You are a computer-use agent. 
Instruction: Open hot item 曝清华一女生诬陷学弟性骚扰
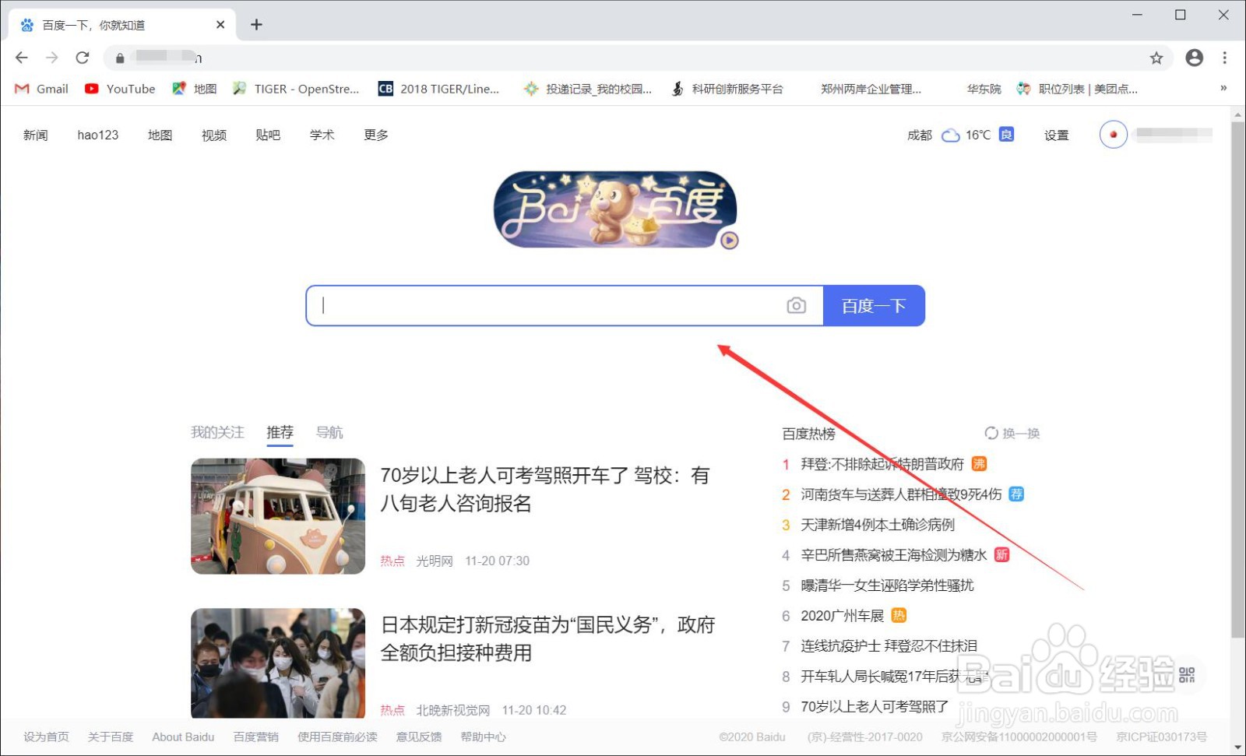tap(887, 585)
